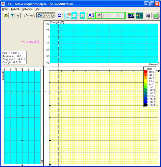The width and height of the screenshot is (161, 167).
Task: Click the right plus zoom button
Action: [82, 16]
